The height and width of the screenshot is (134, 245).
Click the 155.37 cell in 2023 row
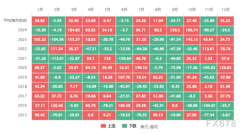pyautogui.click(x=74, y=39)
